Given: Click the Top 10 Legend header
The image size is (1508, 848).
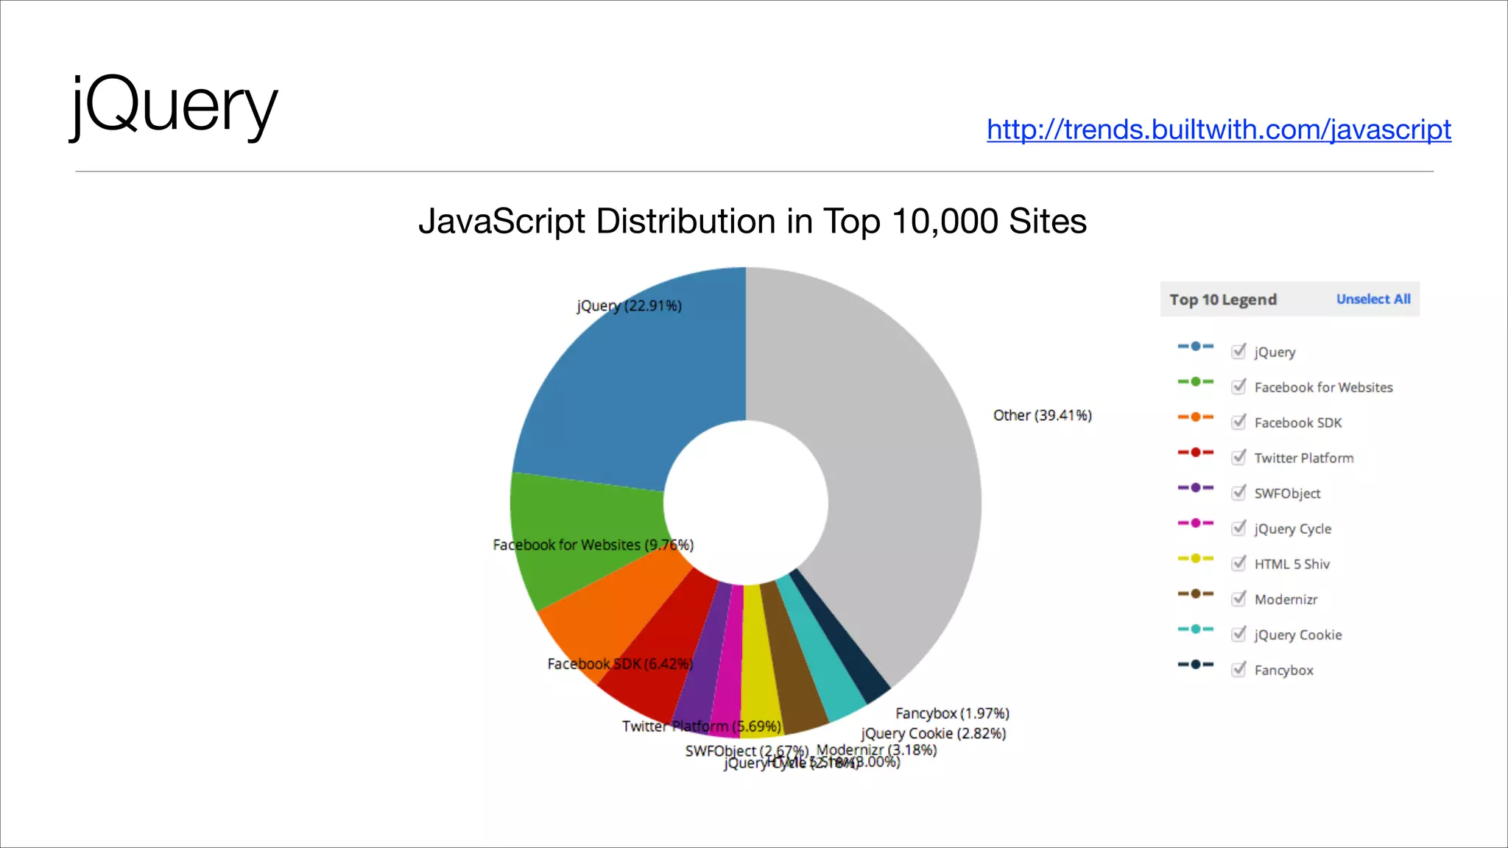Looking at the screenshot, I should (x=1222, y=300).
